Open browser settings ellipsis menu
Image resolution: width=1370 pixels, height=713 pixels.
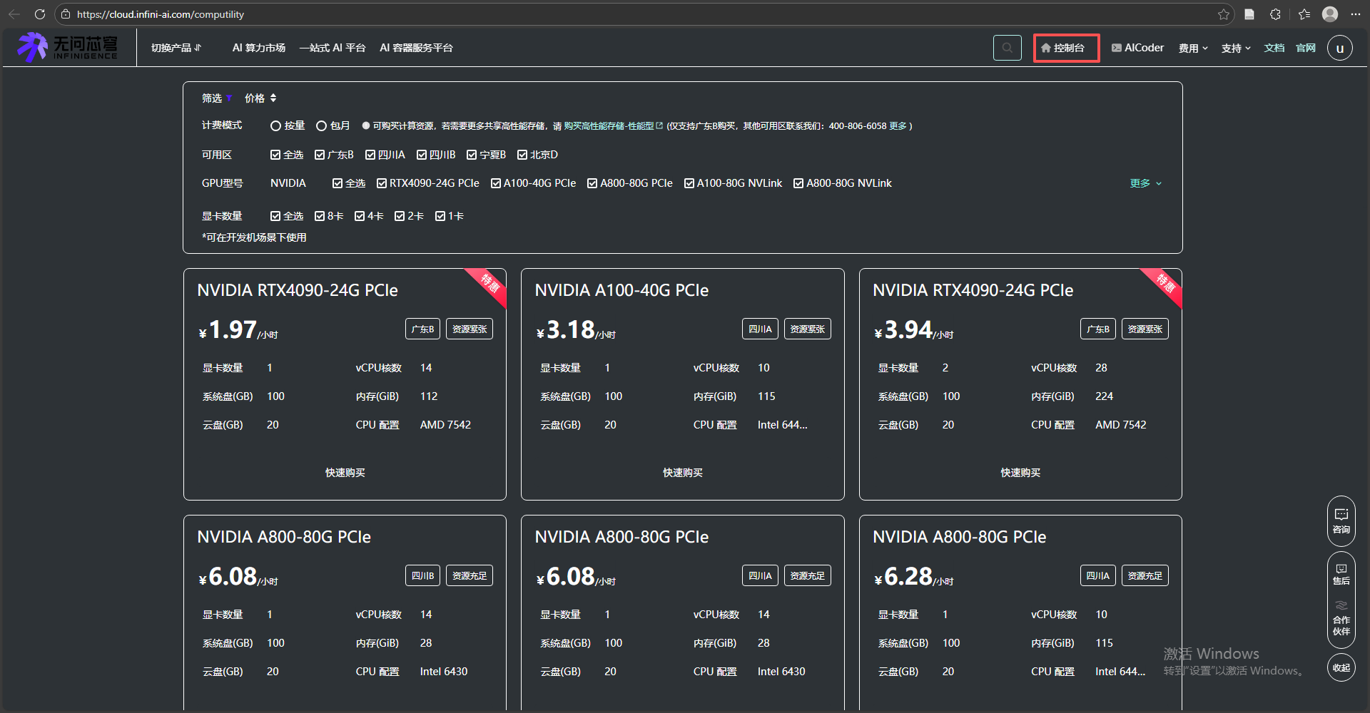(x=1356, y=14)
